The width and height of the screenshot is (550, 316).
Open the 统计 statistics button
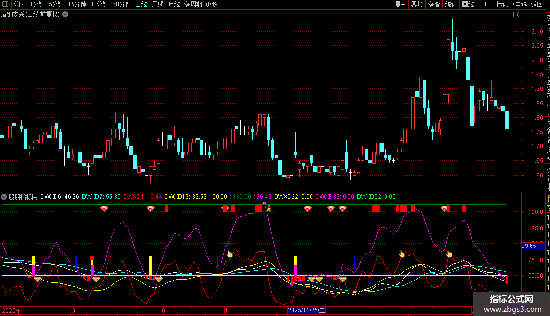[x=451, y=5]
